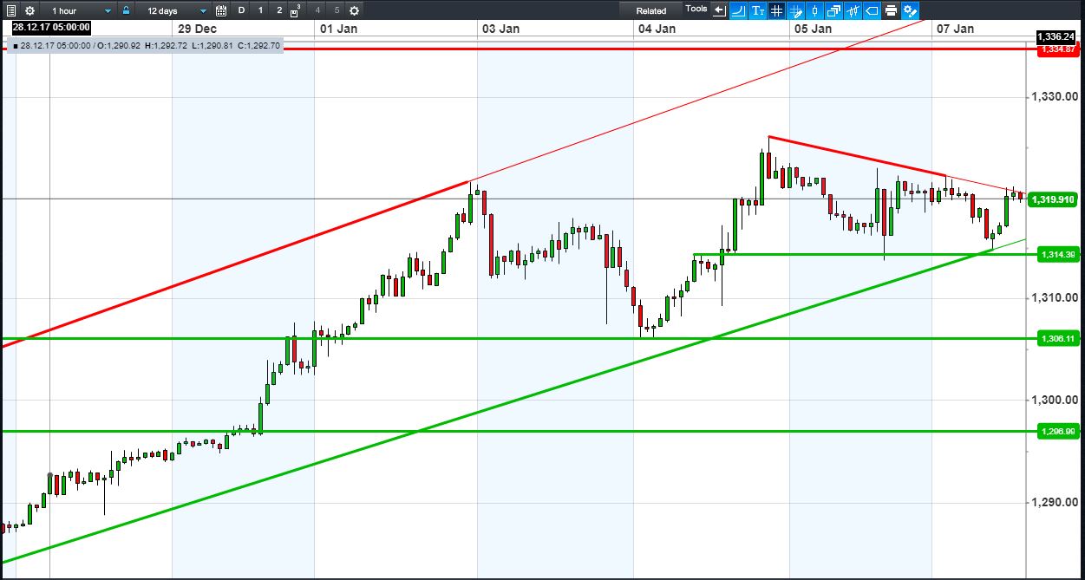This screenshot has height=580, width=1085.
Task: Click the 1,336.24 top price label
Action: point(1056,36)
